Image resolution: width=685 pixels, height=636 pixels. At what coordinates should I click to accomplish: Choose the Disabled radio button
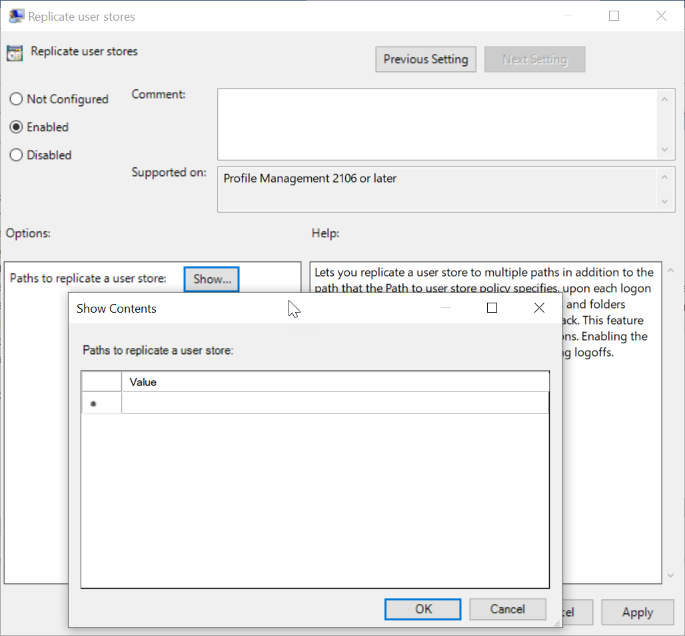pyautogui.click(x=16, y=155)
